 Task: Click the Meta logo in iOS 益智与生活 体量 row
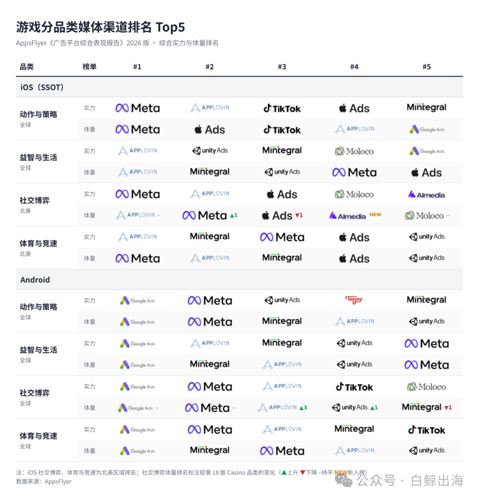click(x=354, y=173)
